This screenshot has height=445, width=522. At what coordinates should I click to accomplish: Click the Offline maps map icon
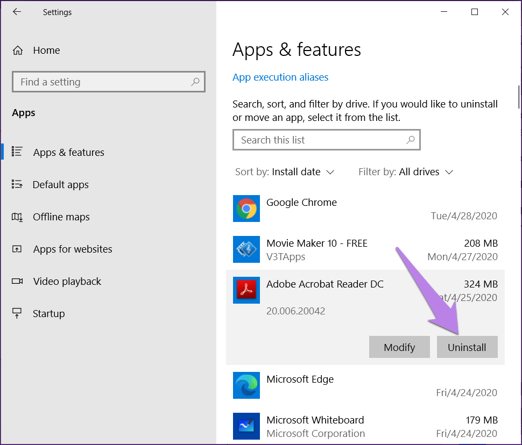[x=17, y=217]
